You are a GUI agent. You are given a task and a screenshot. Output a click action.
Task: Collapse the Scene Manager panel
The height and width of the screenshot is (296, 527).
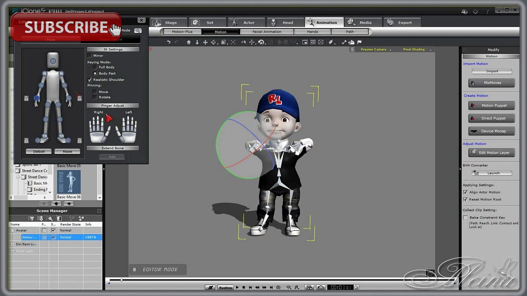click(x=99, y=211)
